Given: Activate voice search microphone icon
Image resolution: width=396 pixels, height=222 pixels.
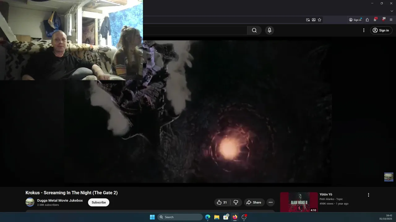Looking at the screenshot, I should (x=269, y=30).
